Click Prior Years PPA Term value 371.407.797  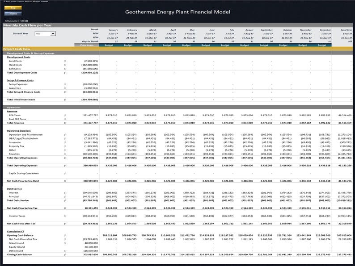coord(91,115)
